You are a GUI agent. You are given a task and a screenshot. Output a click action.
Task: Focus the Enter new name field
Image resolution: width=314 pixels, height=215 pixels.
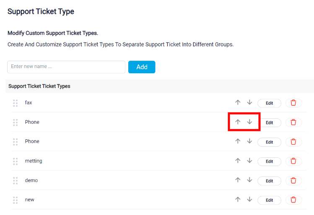[66, 67]
